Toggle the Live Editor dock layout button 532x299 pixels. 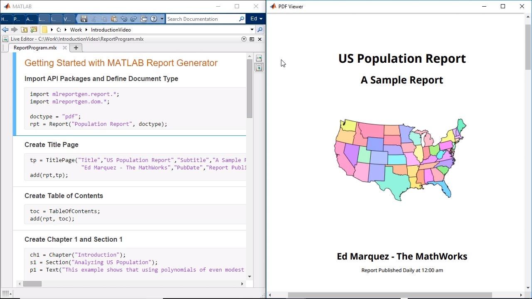click(x=252, y=39)
